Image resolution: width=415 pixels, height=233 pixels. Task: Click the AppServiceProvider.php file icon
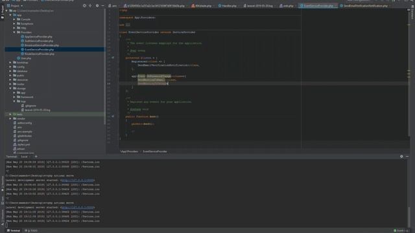(23, 37)
